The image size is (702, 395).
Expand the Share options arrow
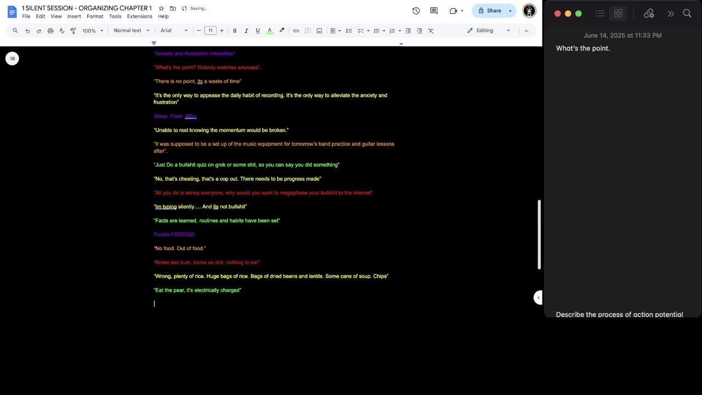coord(510,11)
